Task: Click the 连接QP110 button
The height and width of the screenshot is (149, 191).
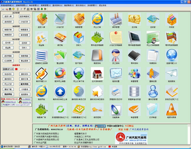Action: [8, 69]
